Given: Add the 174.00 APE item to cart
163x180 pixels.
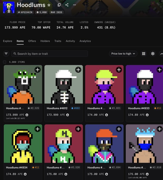Looking at the screenshot, I should pos(119,70).
